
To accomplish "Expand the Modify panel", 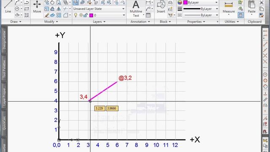I will click(51, 22).
